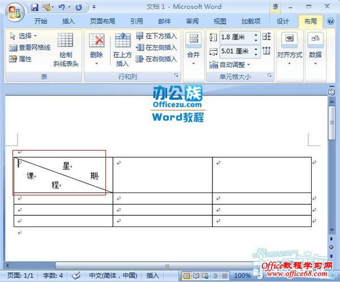Screen dimensions: 340x282
Task: Select the table 布局 tab
Action: 311,22
